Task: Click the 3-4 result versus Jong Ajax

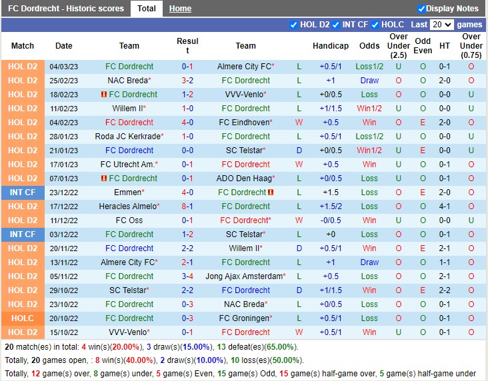Action: click(187, 276)
